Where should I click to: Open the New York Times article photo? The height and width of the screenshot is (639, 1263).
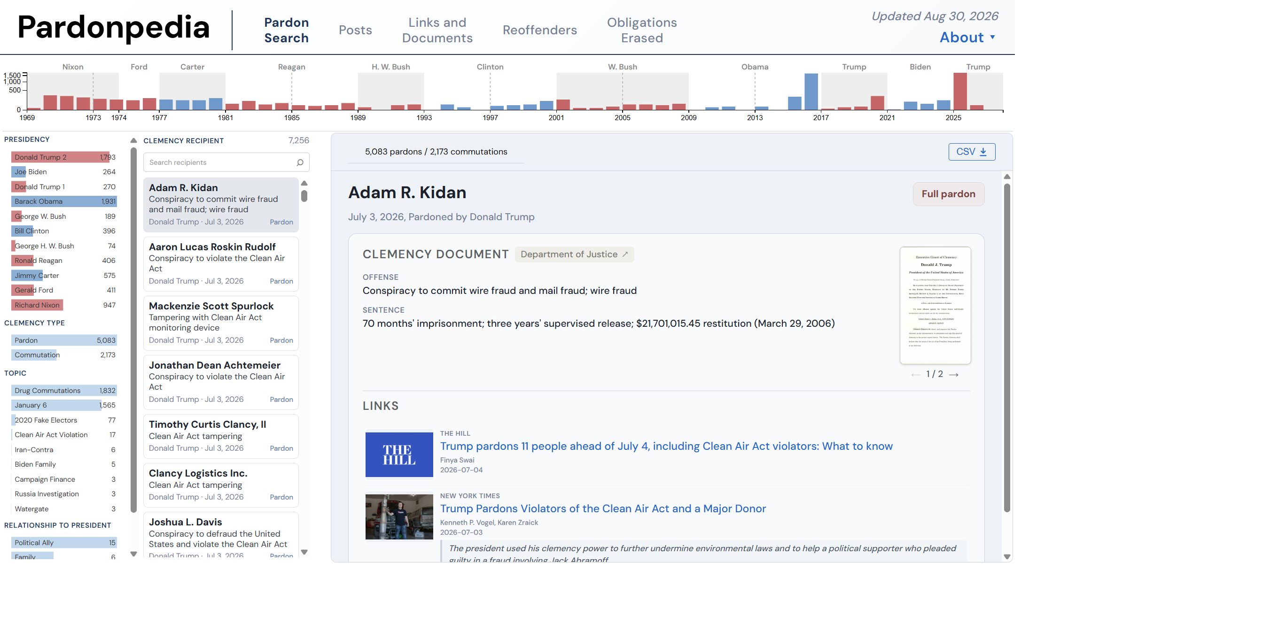[x=399, y=517]
